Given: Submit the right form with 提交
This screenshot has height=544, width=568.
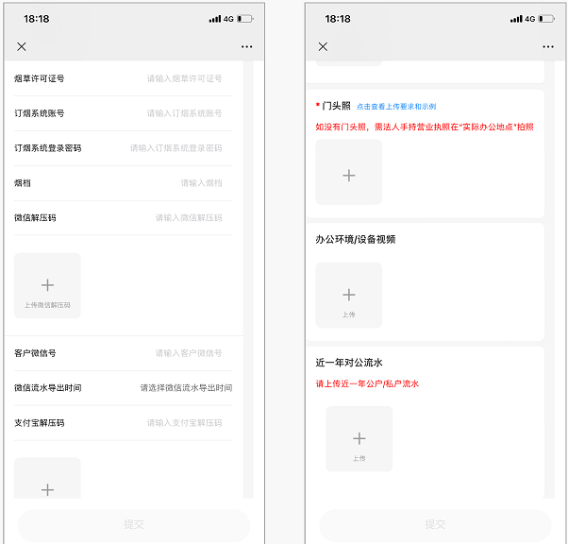Looking at the screenshot, I should click(435, 524).
